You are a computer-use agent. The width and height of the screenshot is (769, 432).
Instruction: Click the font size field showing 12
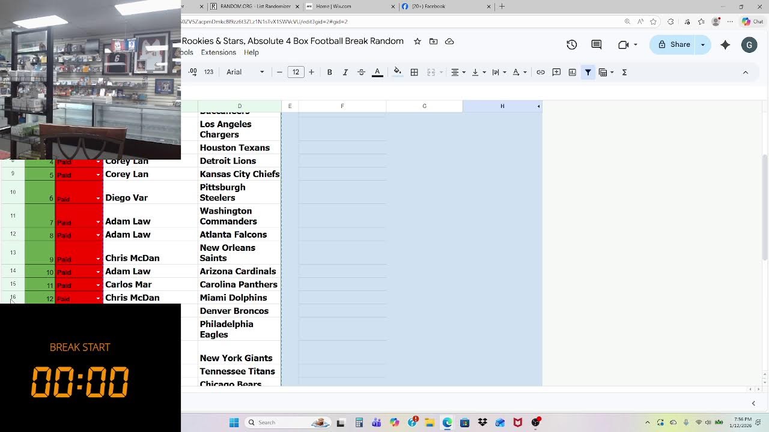296,72
